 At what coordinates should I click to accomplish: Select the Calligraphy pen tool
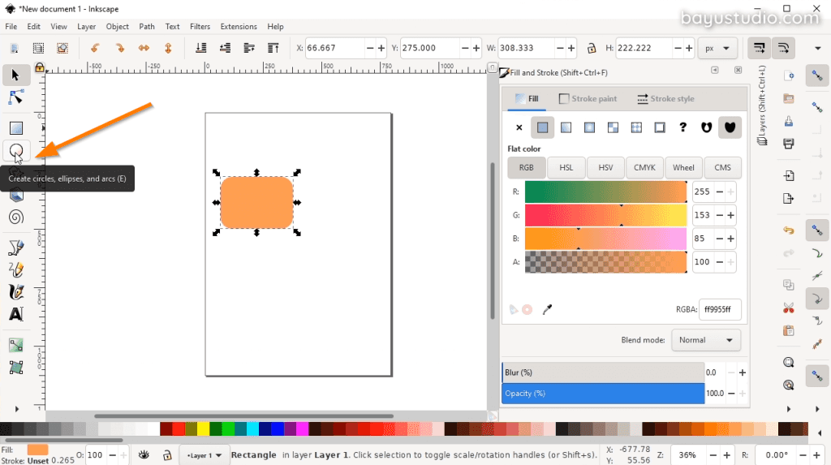[x=16, y=292]
